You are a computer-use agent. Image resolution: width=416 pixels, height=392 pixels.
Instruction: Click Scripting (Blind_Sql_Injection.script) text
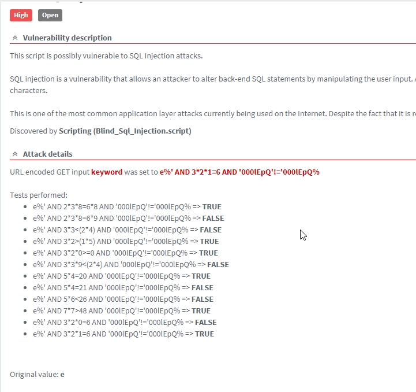(x=125, y=131)
